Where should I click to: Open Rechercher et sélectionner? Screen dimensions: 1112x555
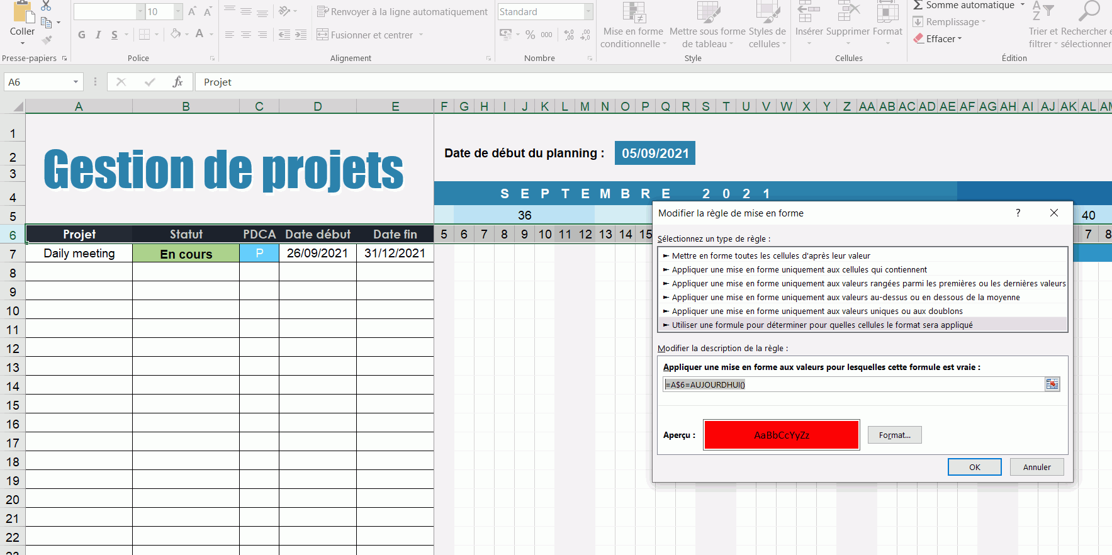pyautogui.click(x=1086, y=25)
